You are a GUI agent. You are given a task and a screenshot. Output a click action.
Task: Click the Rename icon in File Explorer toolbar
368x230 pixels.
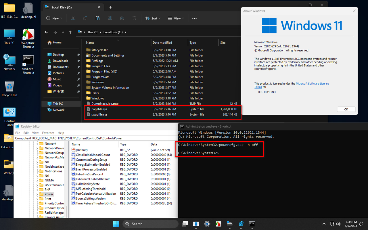tap(110, 18)
